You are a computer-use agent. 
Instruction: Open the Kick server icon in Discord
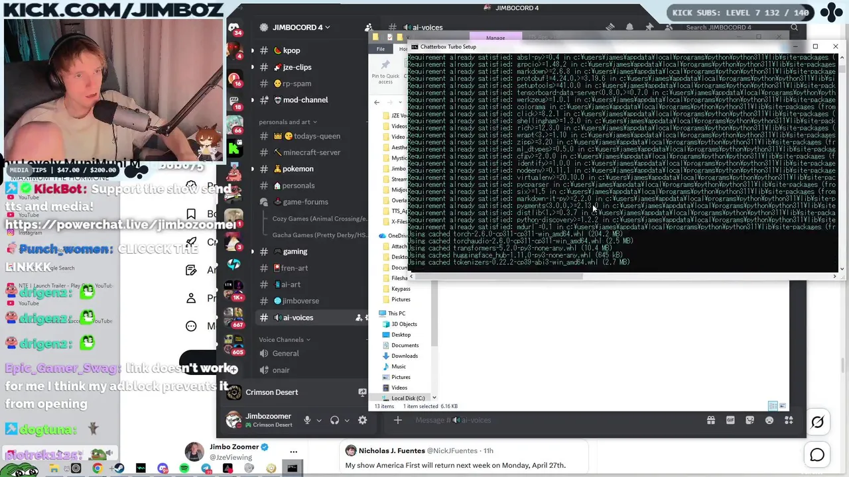coord(233,149)
